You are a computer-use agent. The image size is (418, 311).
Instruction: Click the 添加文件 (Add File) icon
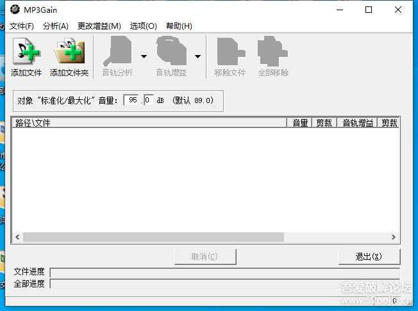pos(26,52)
